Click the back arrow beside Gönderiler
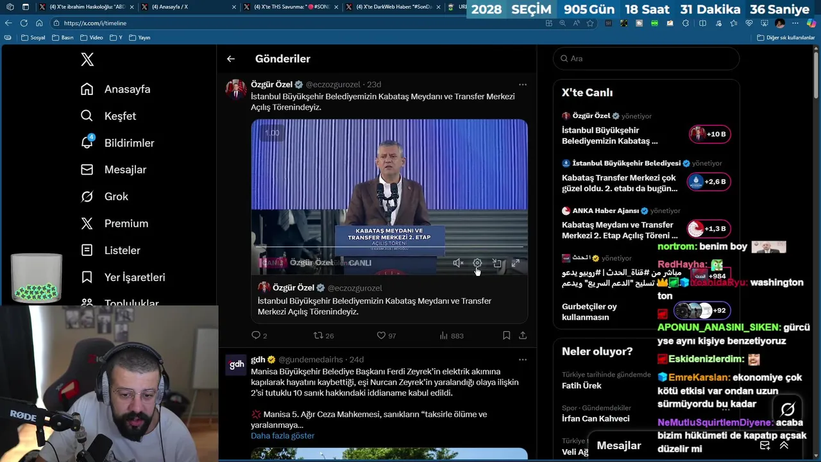The height and width of the screenshot is (462, 821). tap(231, 59)
